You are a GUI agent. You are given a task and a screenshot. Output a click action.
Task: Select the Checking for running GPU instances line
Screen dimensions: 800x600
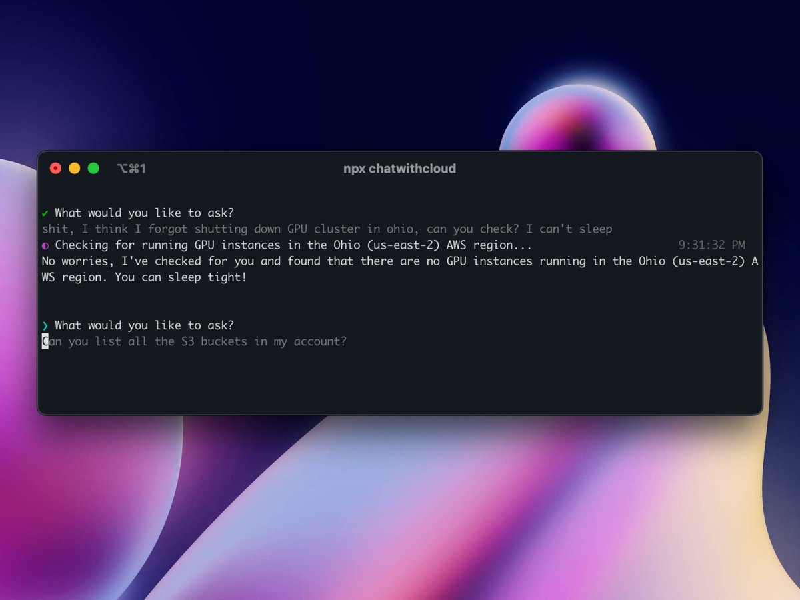point(287,245)
